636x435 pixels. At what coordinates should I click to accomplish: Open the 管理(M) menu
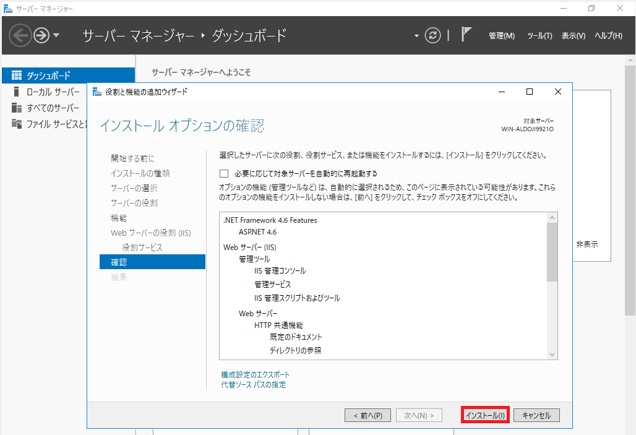[501, 36]
